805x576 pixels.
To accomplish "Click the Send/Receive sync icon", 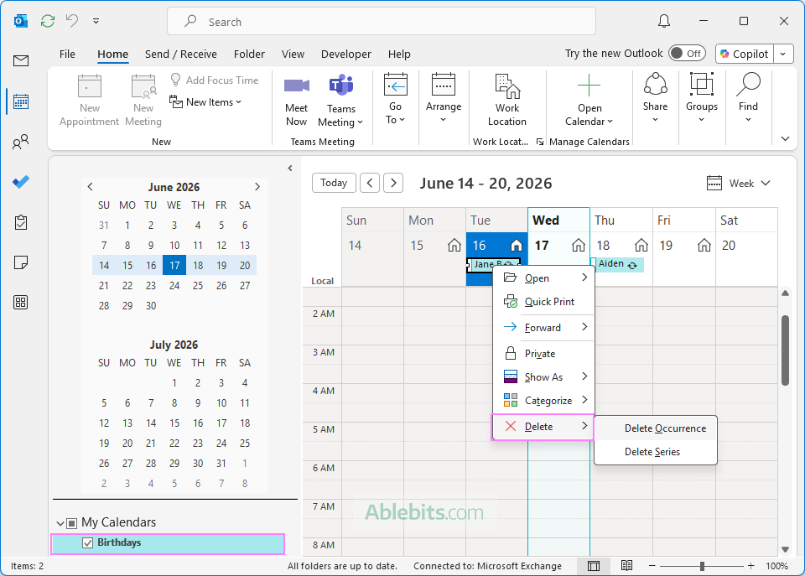I will click(x=48, y=21).
